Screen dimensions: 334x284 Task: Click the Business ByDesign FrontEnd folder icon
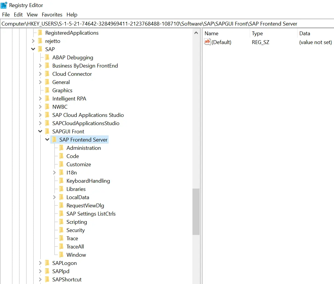click(47, 66)
